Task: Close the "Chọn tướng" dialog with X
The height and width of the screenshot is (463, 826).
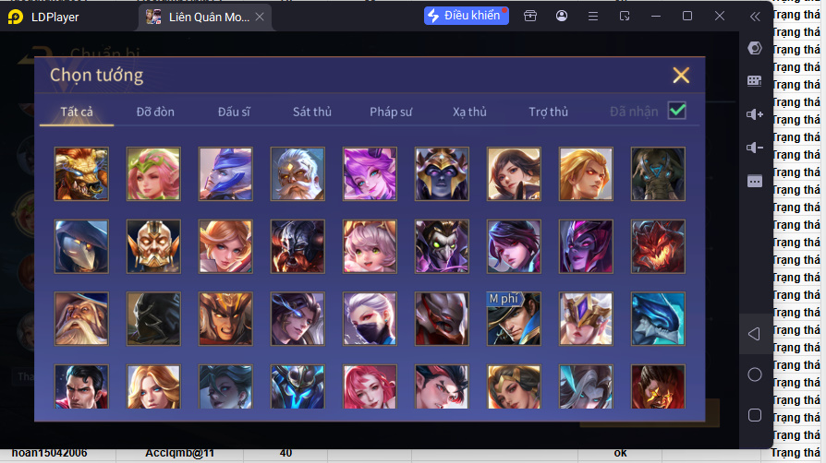Action: tap(681, 76)
